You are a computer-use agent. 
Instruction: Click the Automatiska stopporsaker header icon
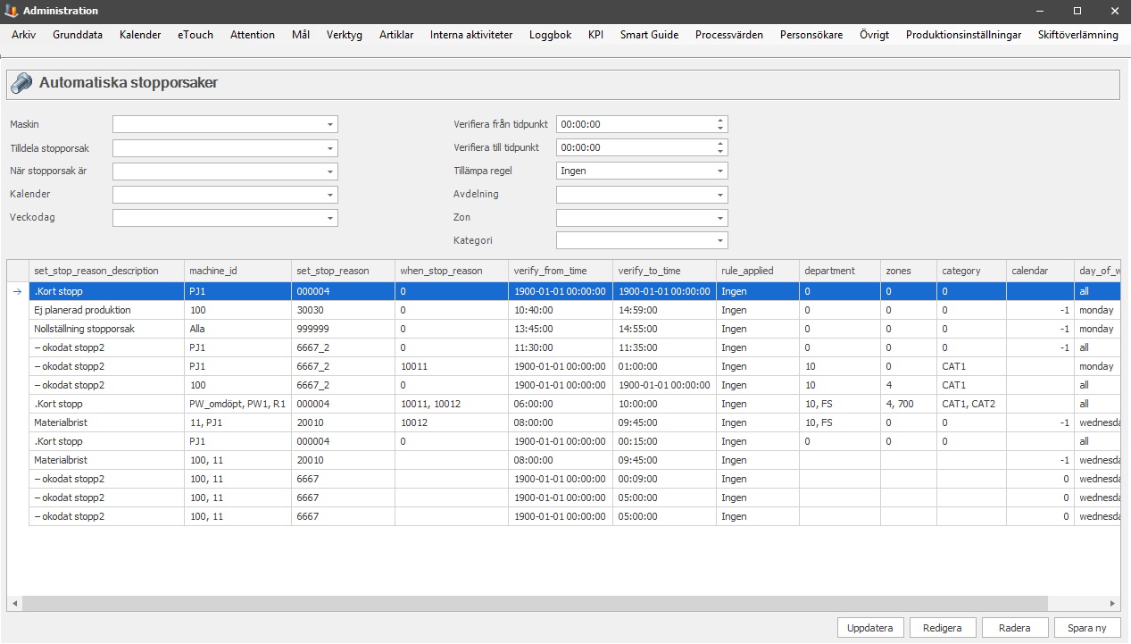[x=21, y=84]
